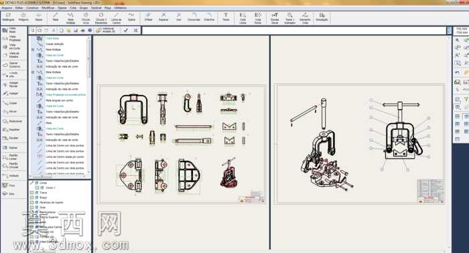Open the Editar menu
The height and width of the screenshot is (253, 469).
(19, 8)
